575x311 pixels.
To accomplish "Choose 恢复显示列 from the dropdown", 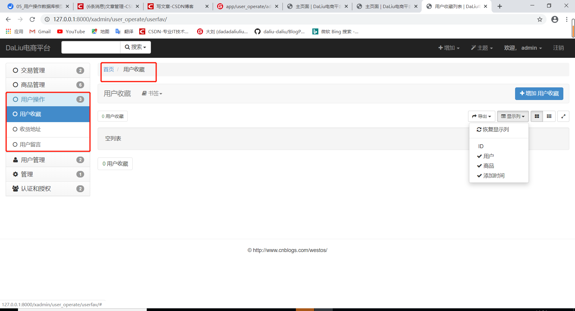I will (499, 130).
